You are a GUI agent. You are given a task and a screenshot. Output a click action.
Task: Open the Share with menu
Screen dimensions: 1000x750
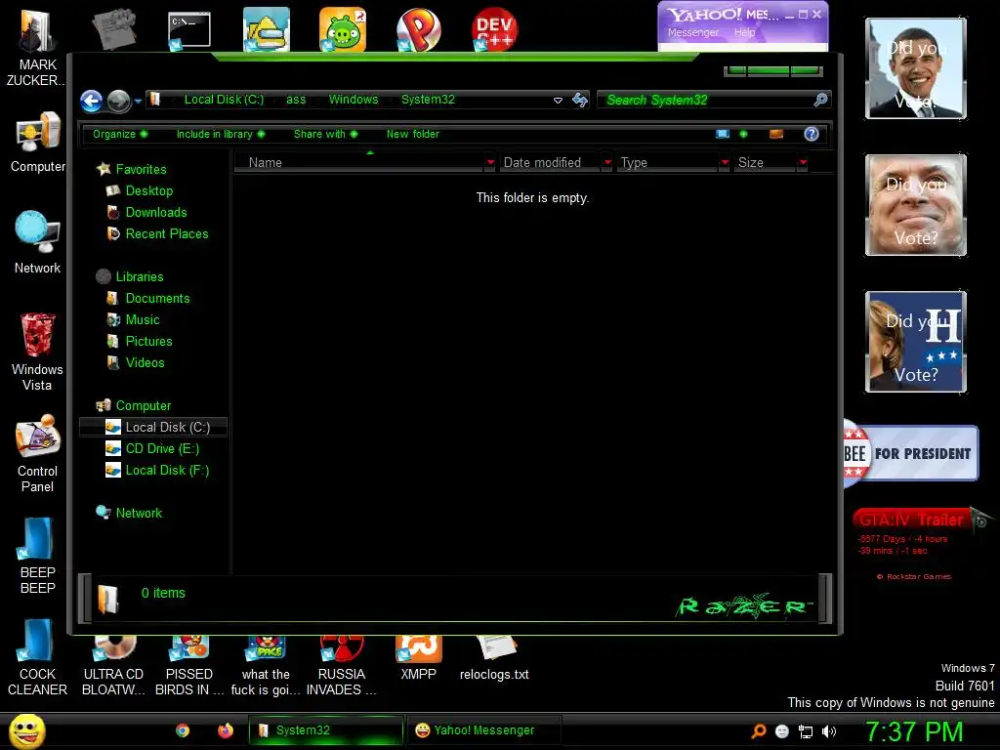(x=325, y=134)
